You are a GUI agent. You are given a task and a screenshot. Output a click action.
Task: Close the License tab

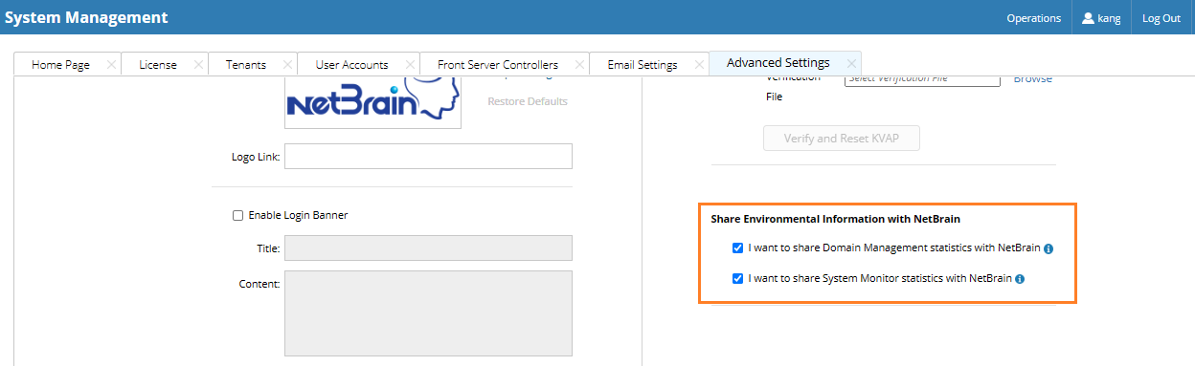[198, 65]
